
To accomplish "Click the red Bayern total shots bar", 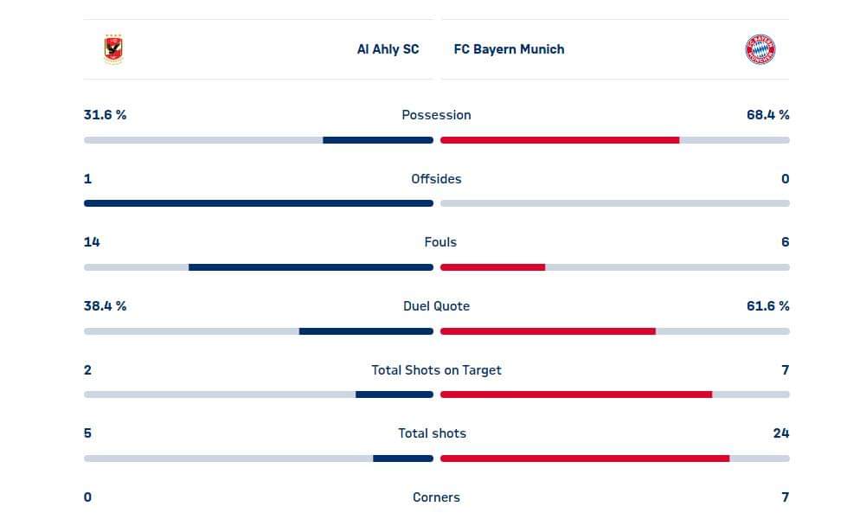I will pos(585,458).
